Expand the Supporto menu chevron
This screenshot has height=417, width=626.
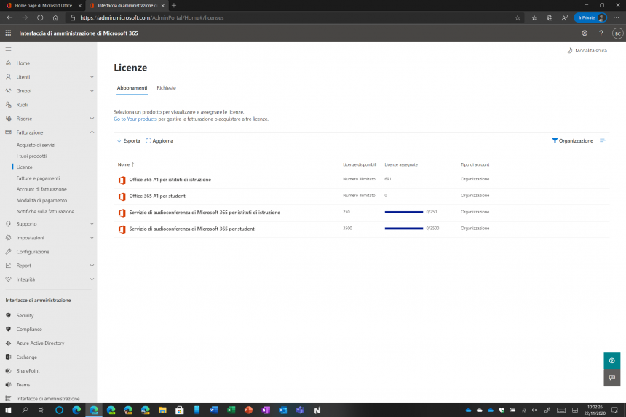[x=92, y=224]
